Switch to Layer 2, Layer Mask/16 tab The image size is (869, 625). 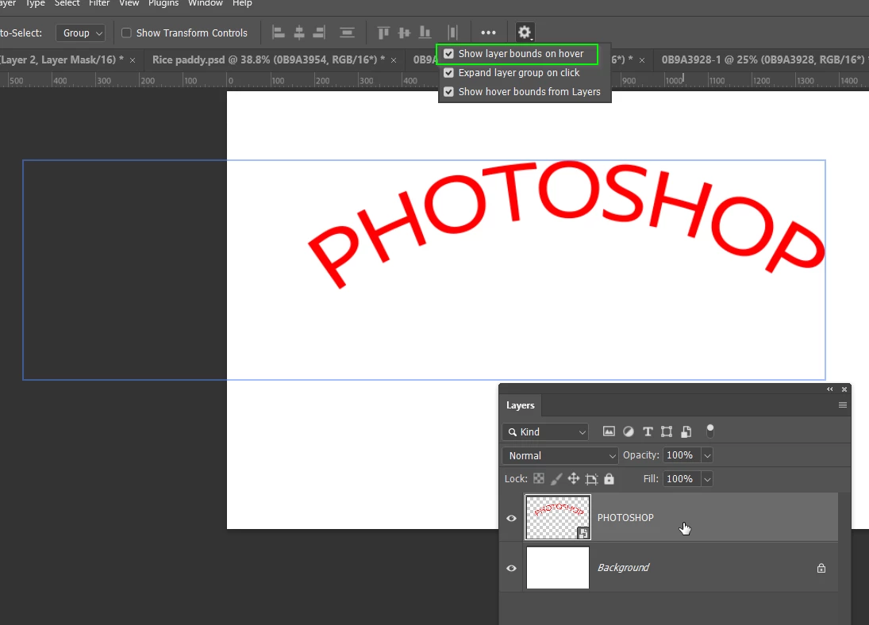[x=62, y=59]
